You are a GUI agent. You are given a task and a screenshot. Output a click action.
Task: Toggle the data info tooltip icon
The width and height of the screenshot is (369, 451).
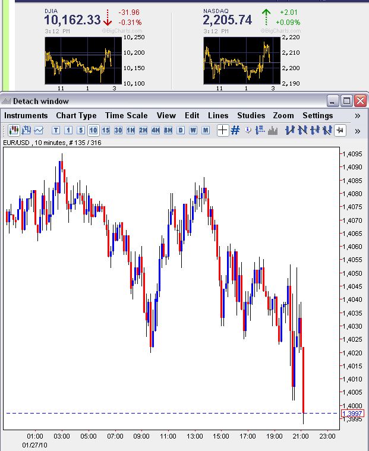point(248,130)
